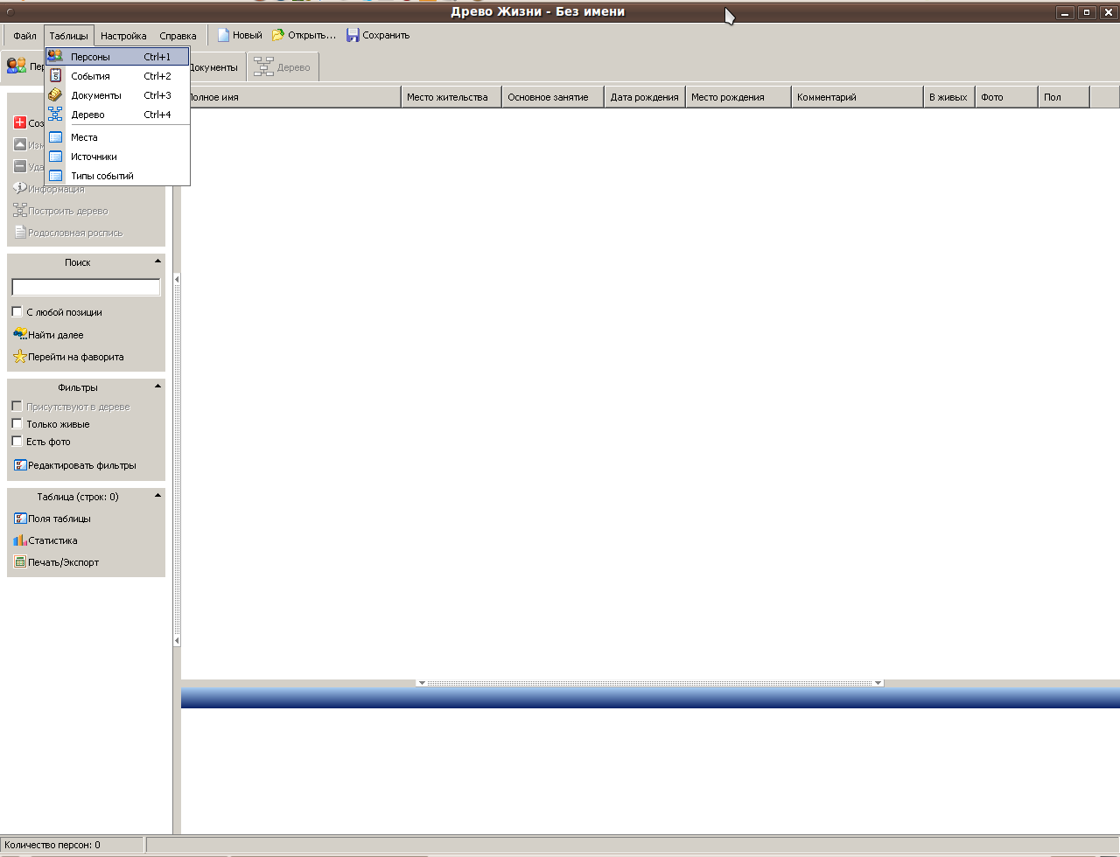Click the Перейти на фаворита star icon

click(20, 356)
